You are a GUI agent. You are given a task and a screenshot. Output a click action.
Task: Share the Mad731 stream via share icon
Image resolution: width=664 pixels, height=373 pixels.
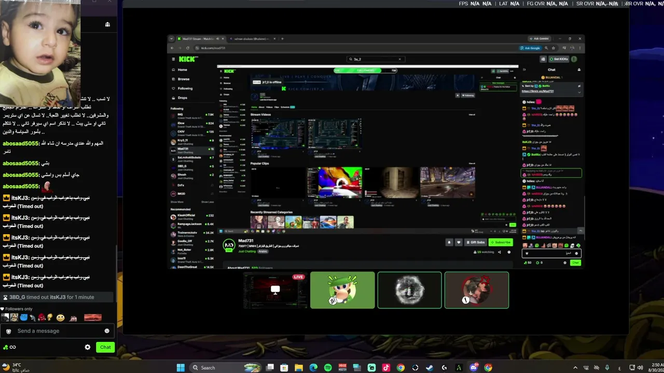click(x=500, y=252)
